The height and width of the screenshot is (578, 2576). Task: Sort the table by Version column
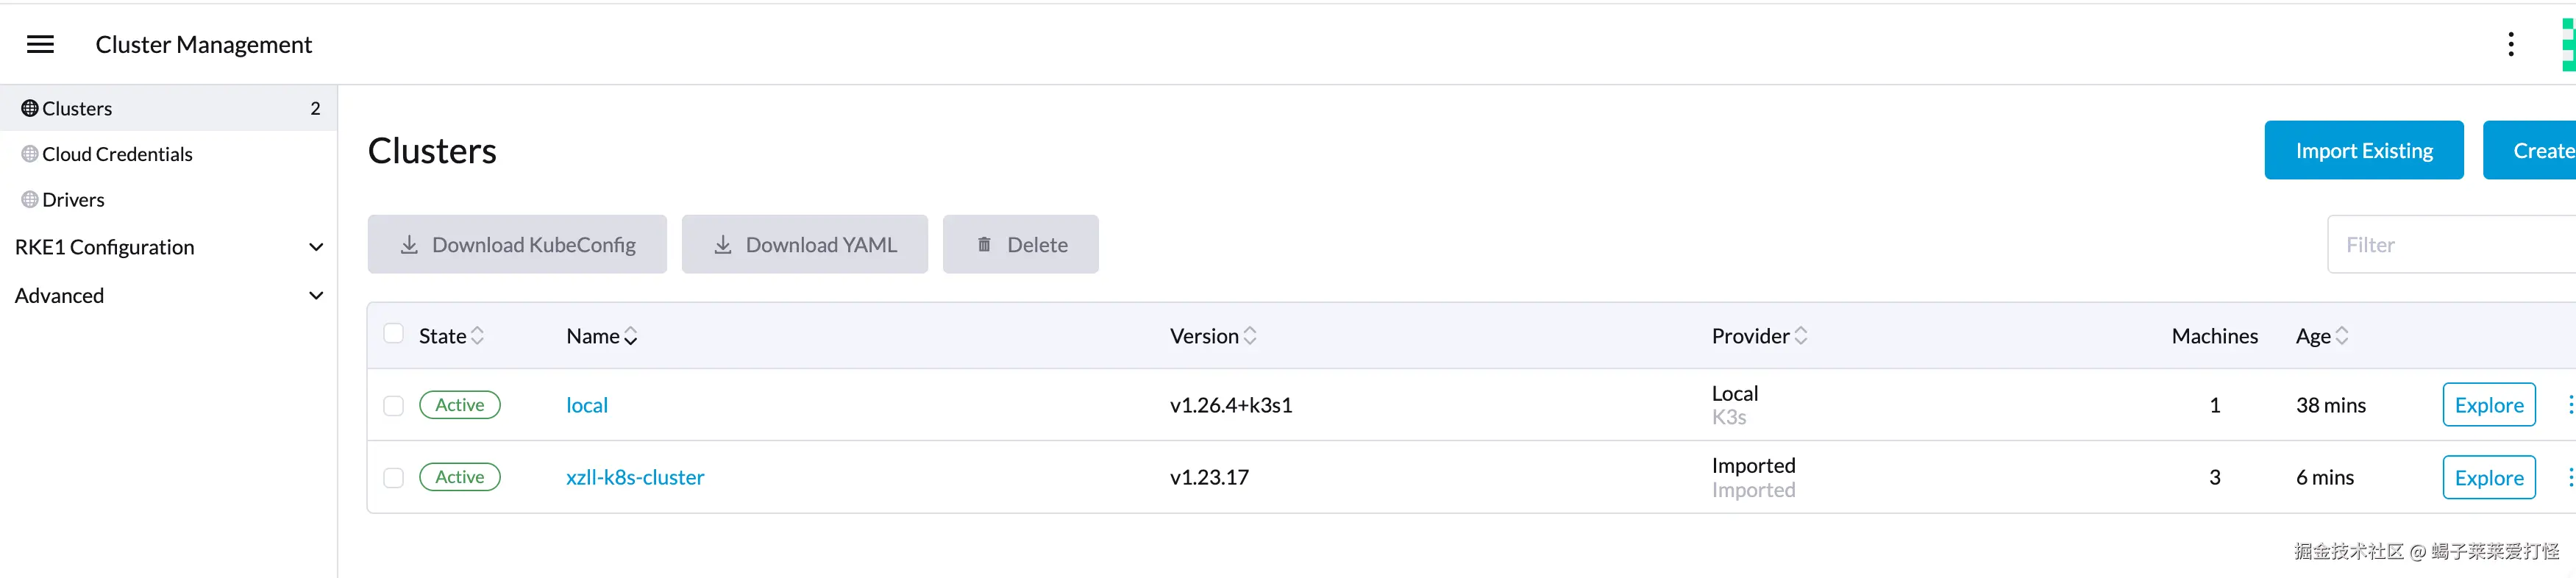1250,336
